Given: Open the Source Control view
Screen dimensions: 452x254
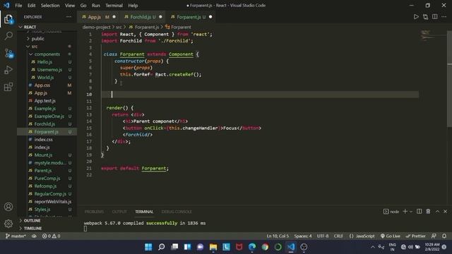Looking at the screenshot, I should point(8,54).
